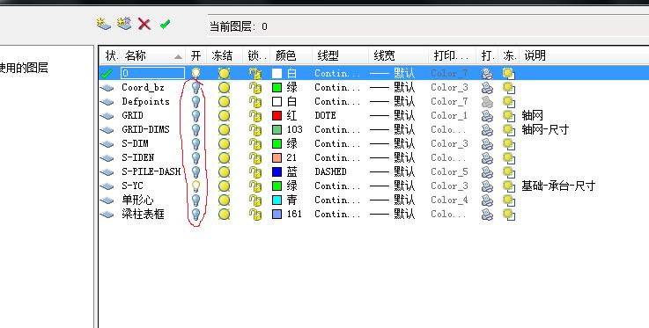The image size is (649, 328).
Task: Freeze the GRID layer via sun icon
Action: tap(224, 116)
